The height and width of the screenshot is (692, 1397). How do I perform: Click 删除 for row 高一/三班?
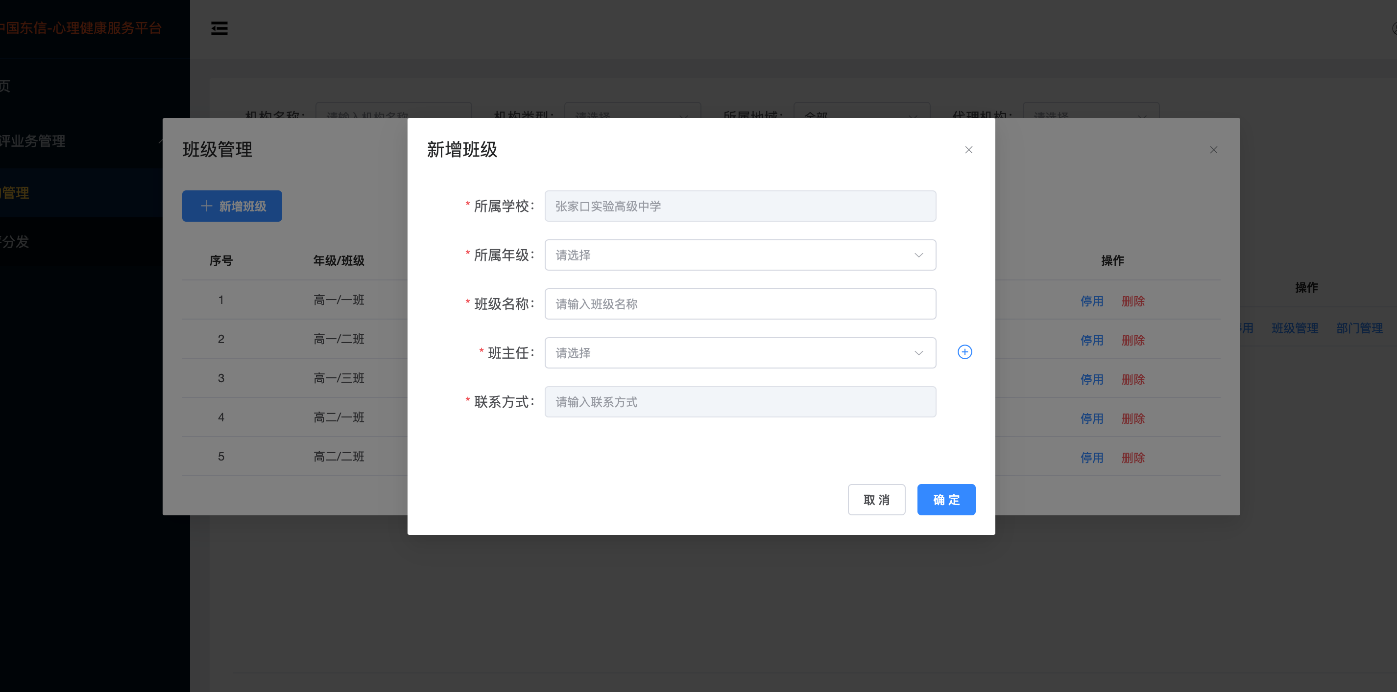coord(1133,379)
